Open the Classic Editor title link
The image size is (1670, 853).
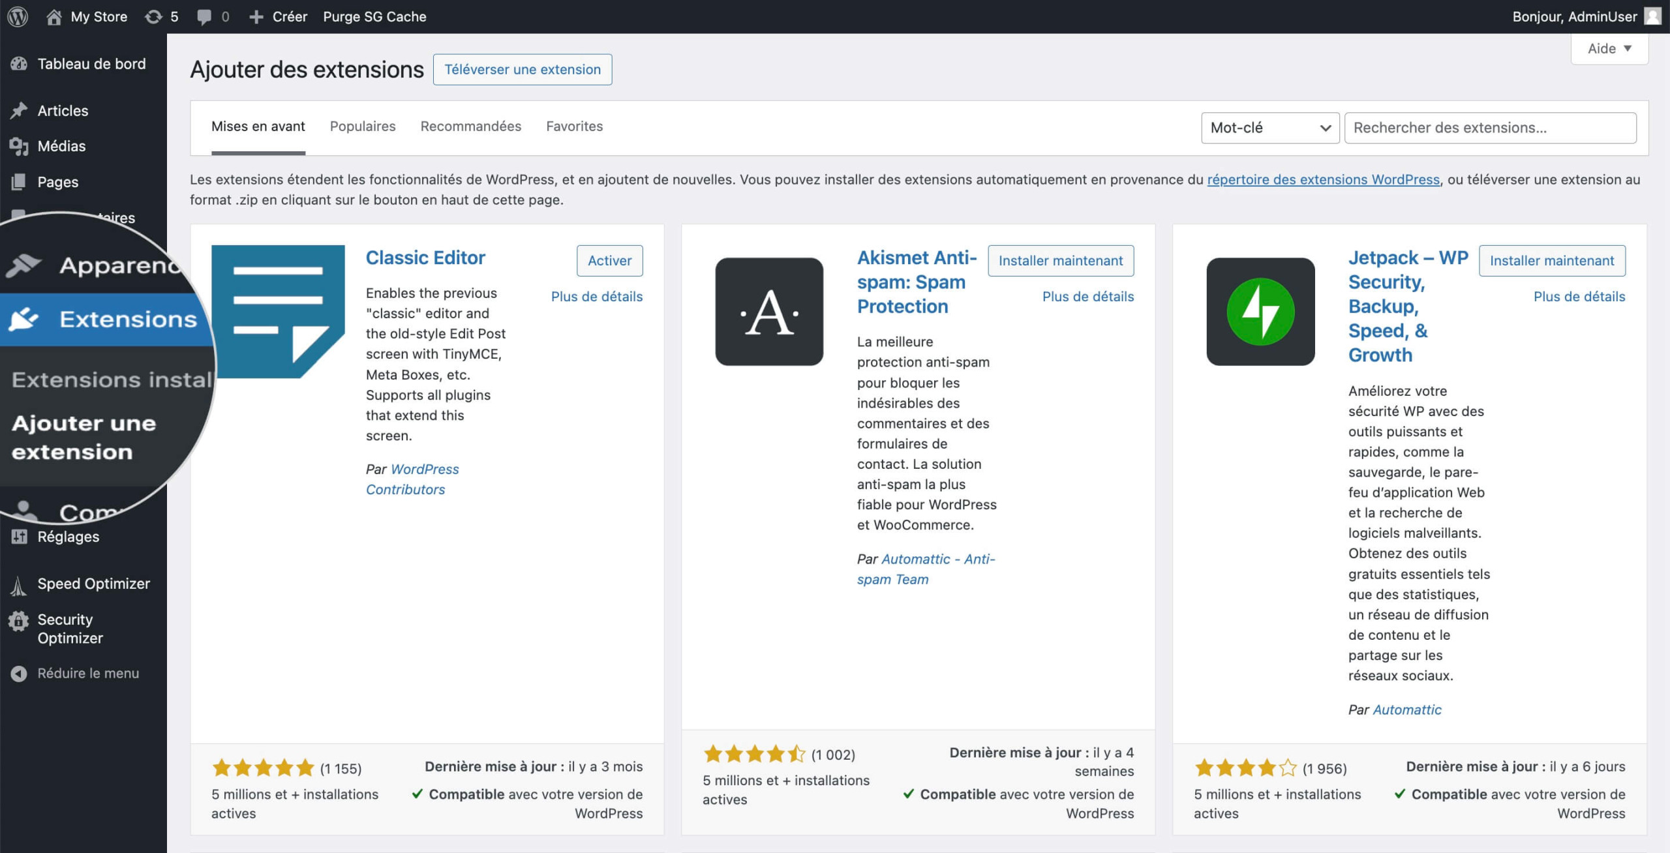[x=425, y=258]
